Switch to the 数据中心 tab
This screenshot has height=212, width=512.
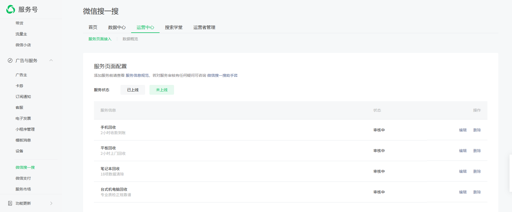117,27
